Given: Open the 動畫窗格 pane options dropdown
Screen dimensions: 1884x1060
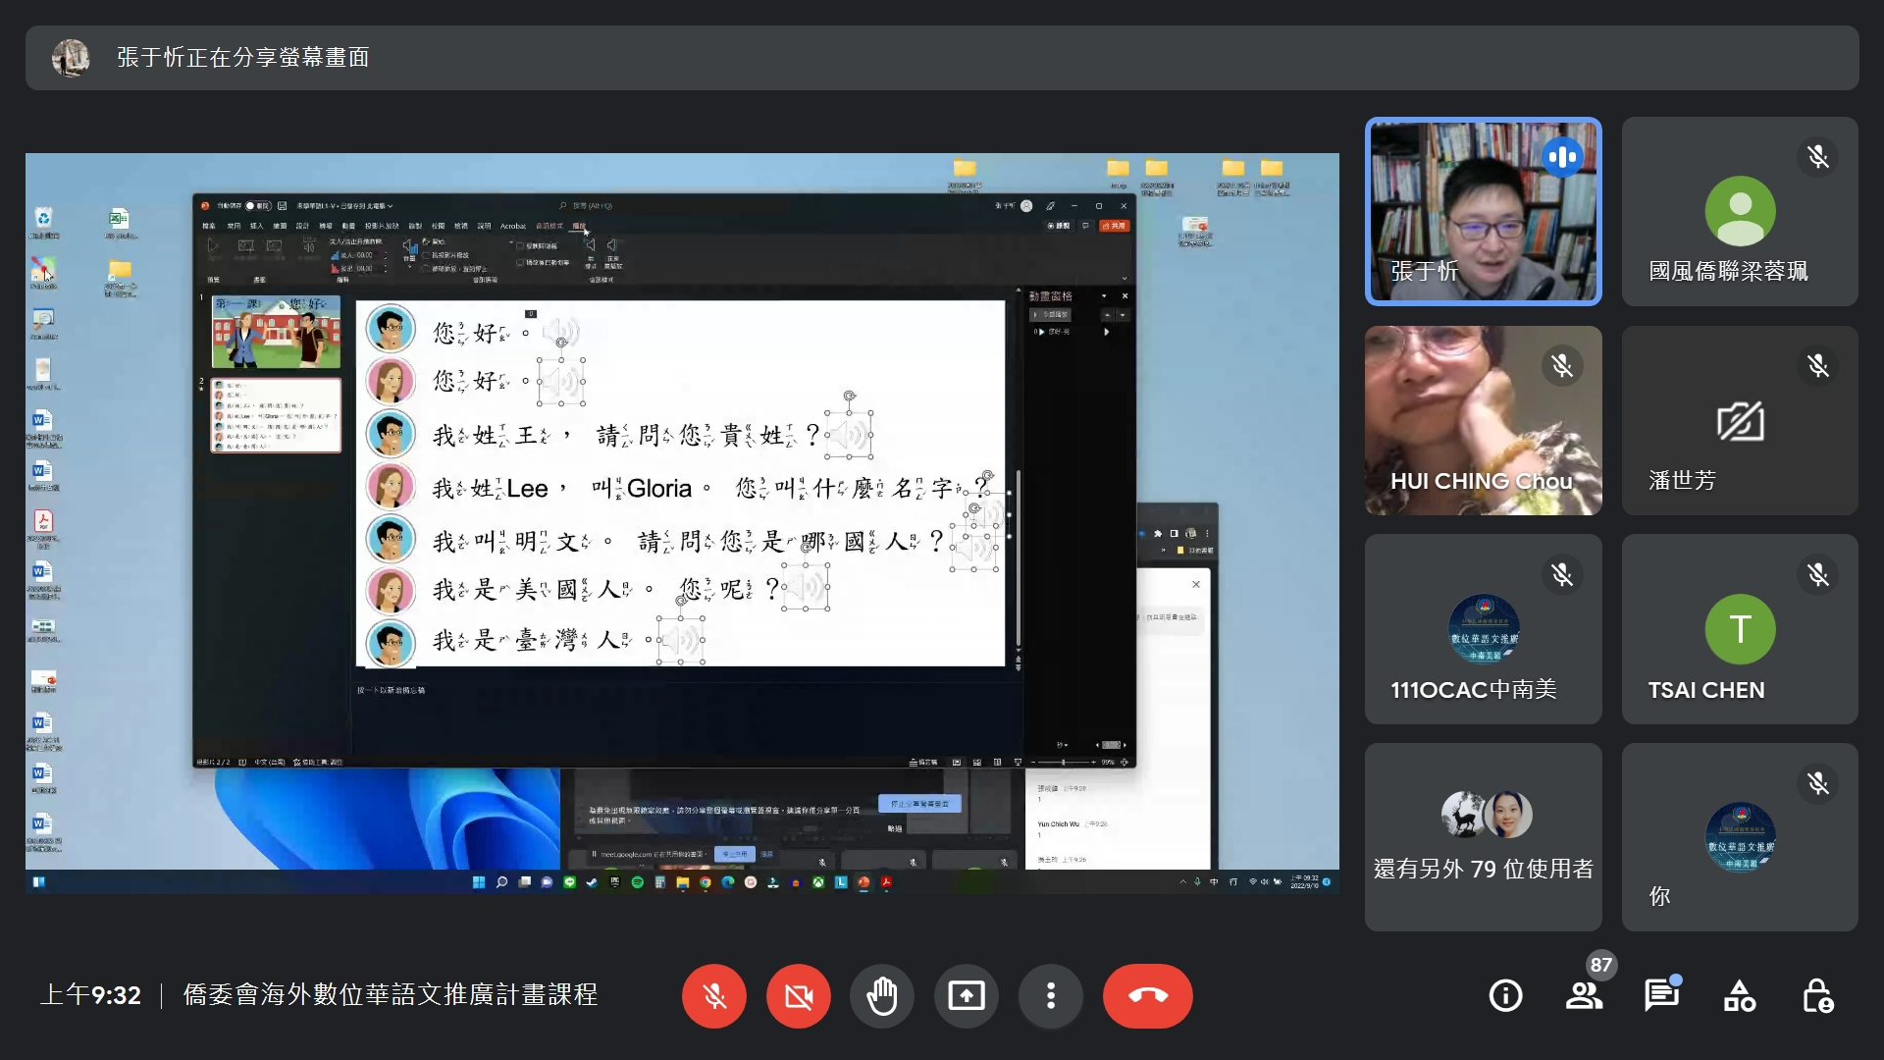Looking at the screenshot, I should pos(1104,295).
